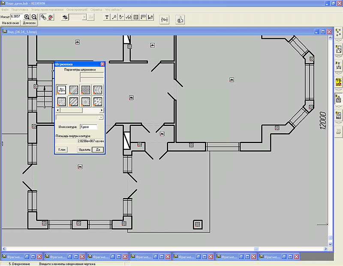This screenshot has width=343, height=266.
Task: Choose the curved lines hatch pattern
Action: coord(98,90)
